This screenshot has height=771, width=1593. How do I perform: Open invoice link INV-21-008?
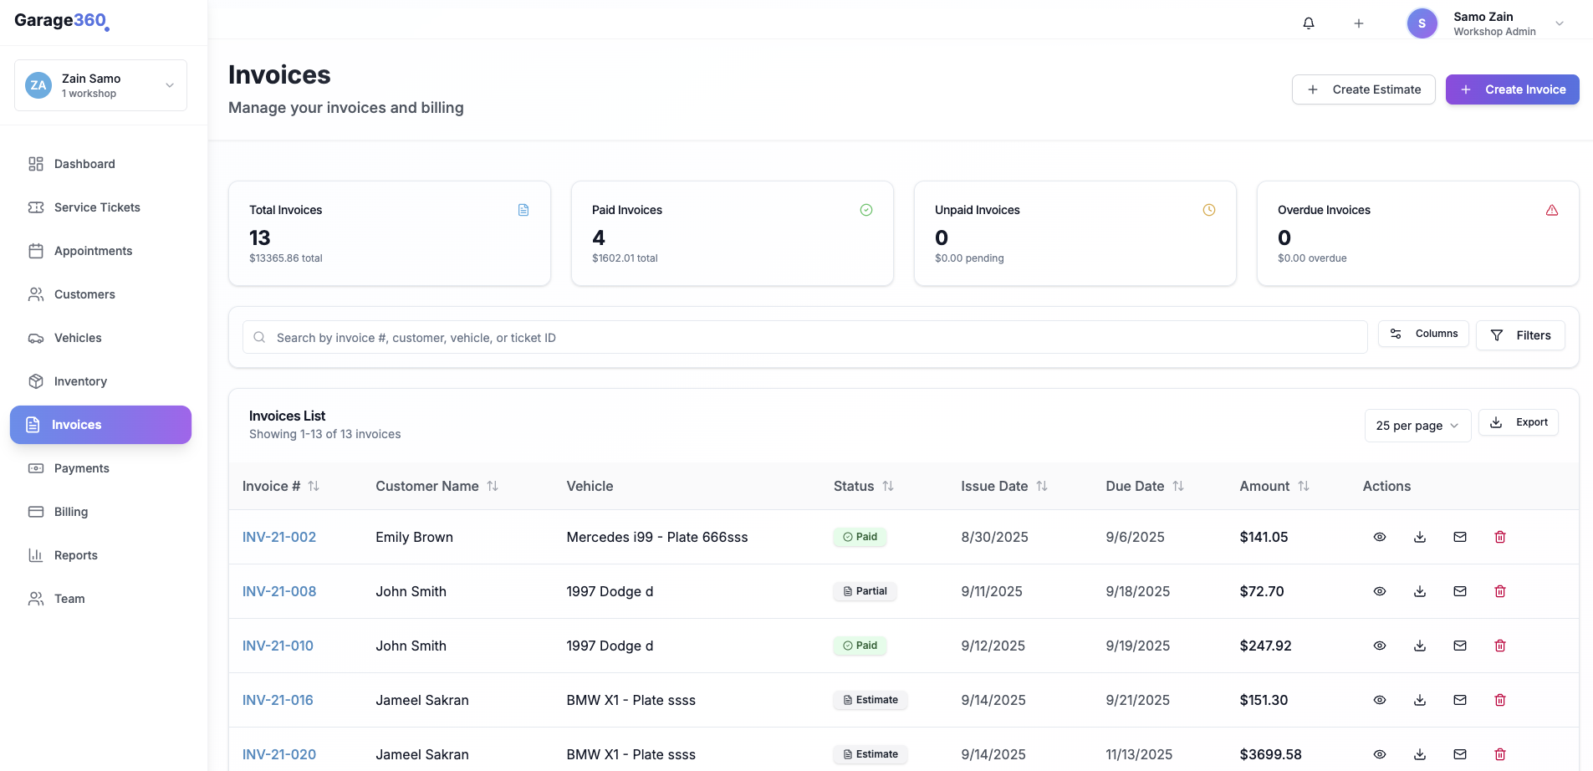pyautogui.click(x=279, y=591)
